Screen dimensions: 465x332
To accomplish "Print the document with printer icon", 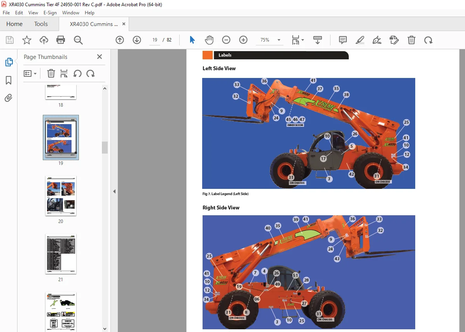I will click(61, 40).
